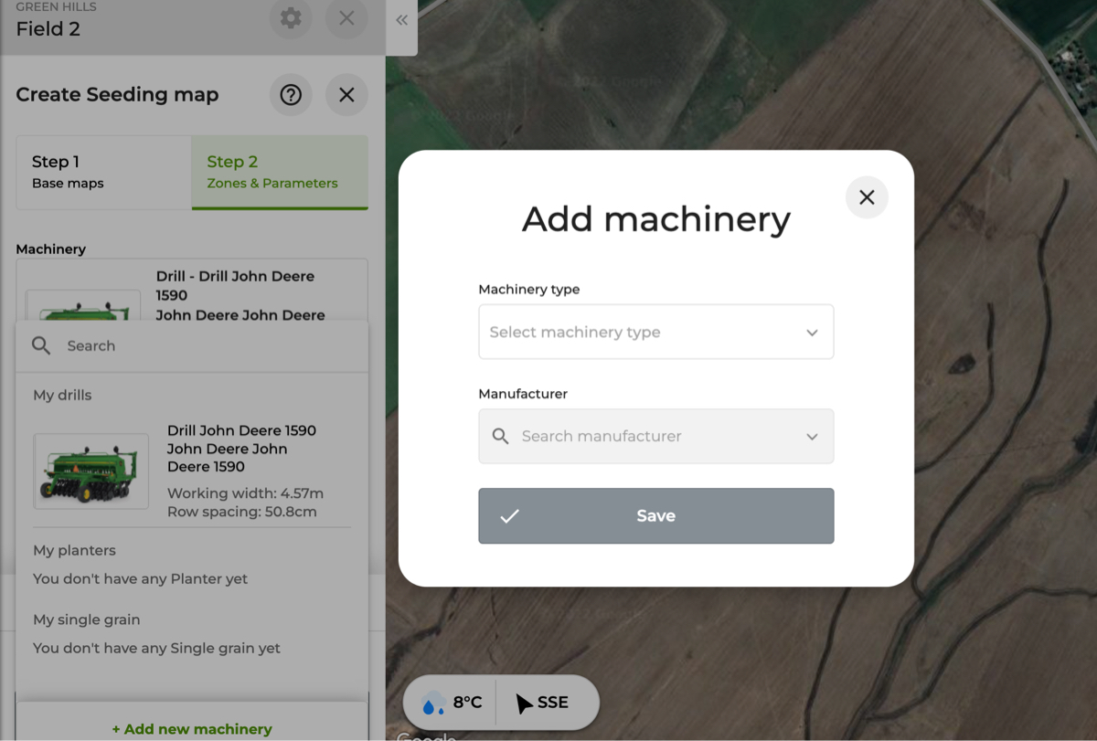Open help for Create Seeding map
Screen dimensions: 1097x741
coord(291,94)
